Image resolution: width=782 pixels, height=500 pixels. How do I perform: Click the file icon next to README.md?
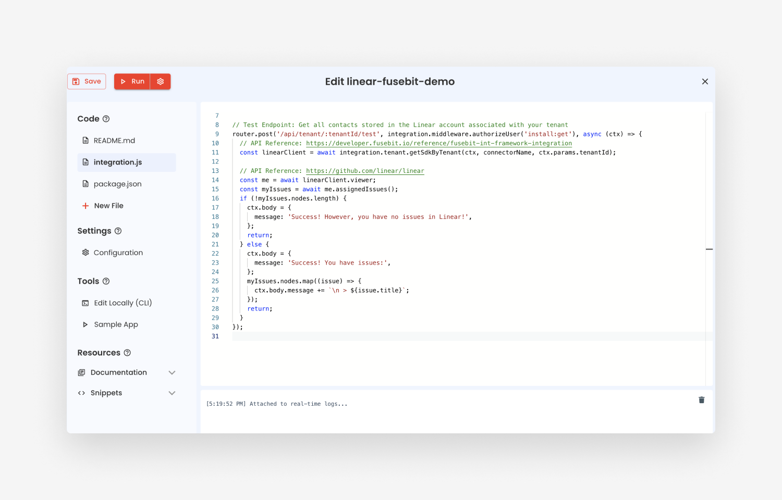point(85,141)
